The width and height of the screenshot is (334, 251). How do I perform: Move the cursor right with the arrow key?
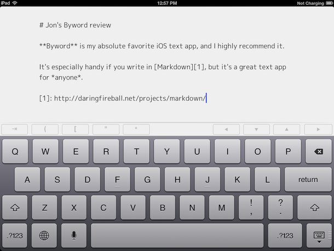click(x=318, y=129)
